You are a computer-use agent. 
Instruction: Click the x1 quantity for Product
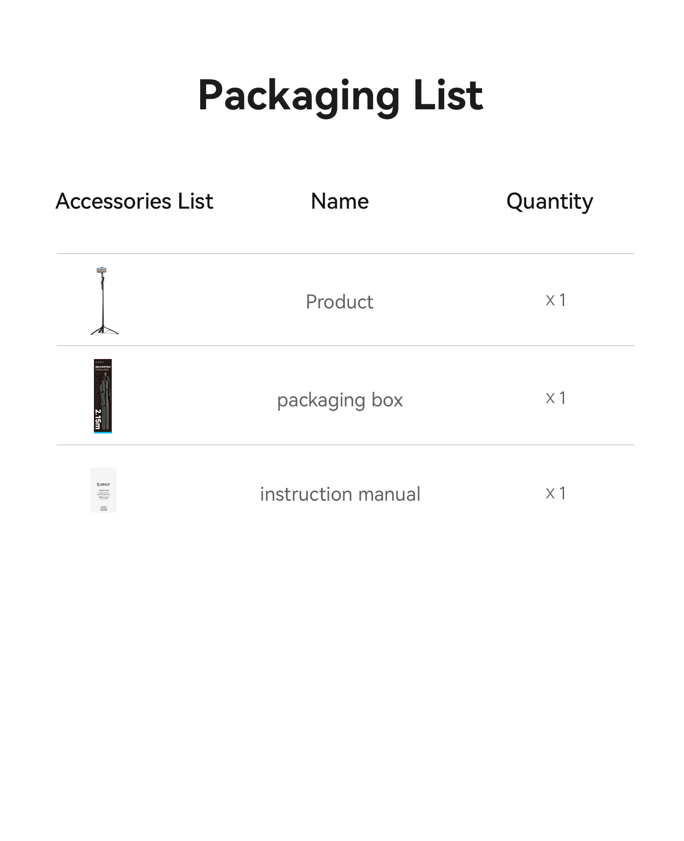(x=556, y=300)
